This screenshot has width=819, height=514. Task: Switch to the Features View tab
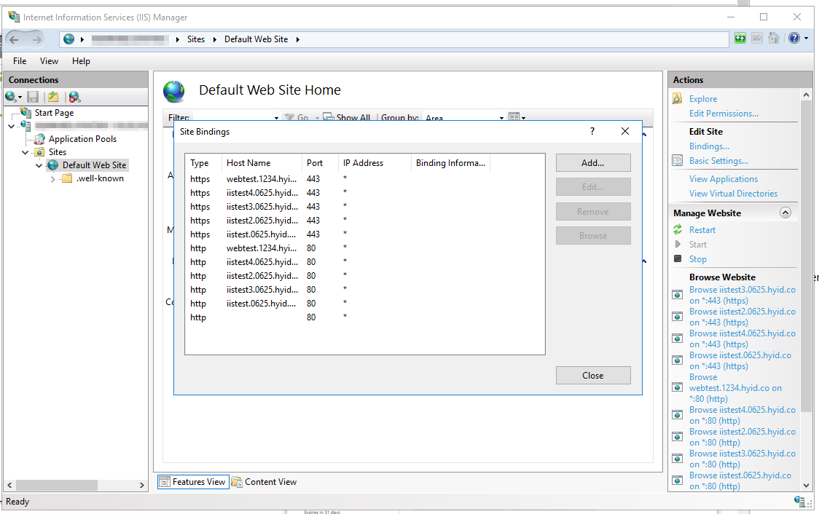[x=193, y=482]
